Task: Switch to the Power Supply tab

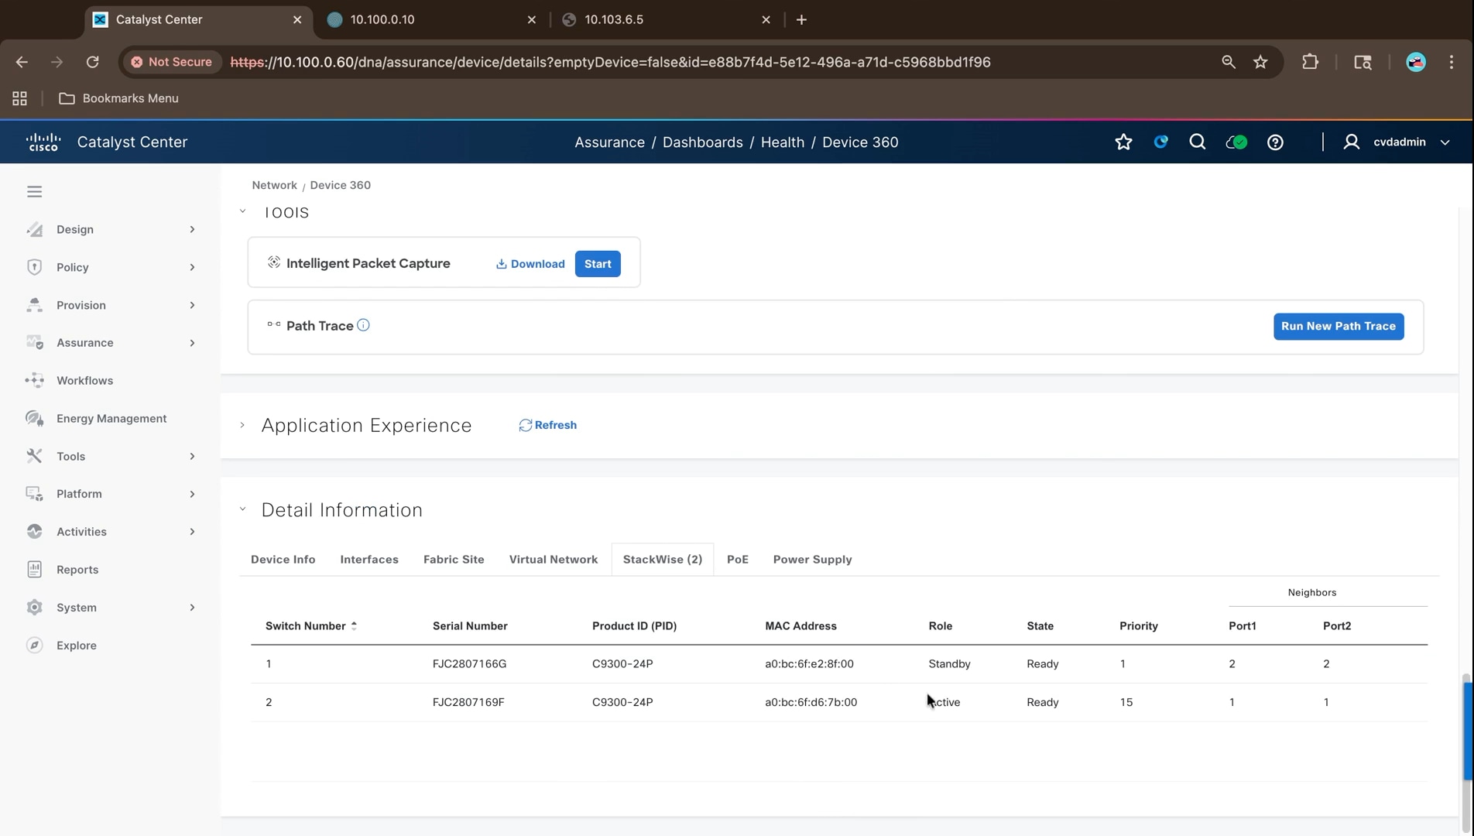Action: point(812,559)
